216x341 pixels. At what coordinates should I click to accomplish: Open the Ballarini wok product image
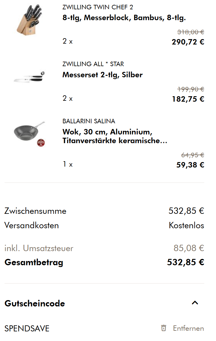[29, 133]
